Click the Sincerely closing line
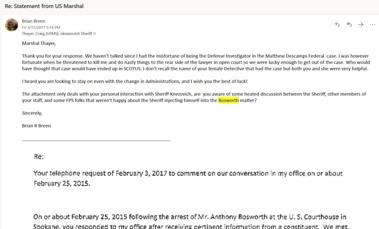 (32, 113)
